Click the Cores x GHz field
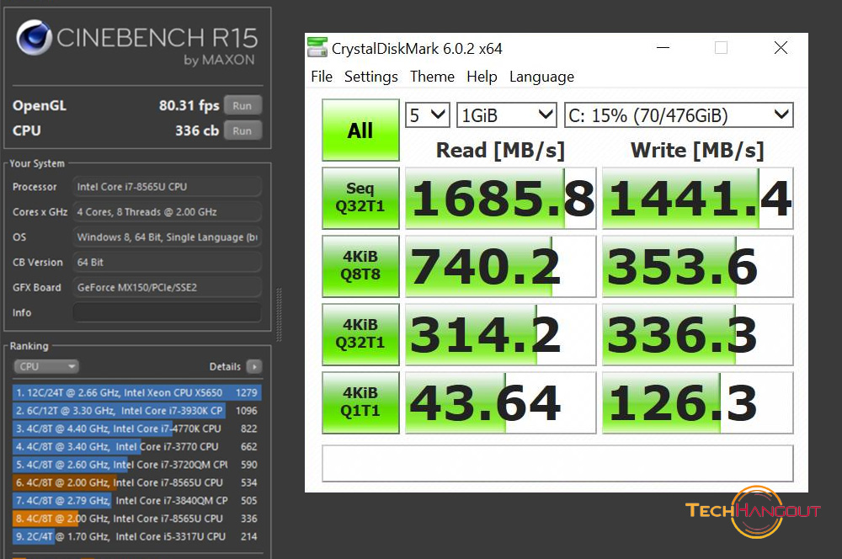The height and width of the screenshot is (559, 842). [x=167, y=212]
